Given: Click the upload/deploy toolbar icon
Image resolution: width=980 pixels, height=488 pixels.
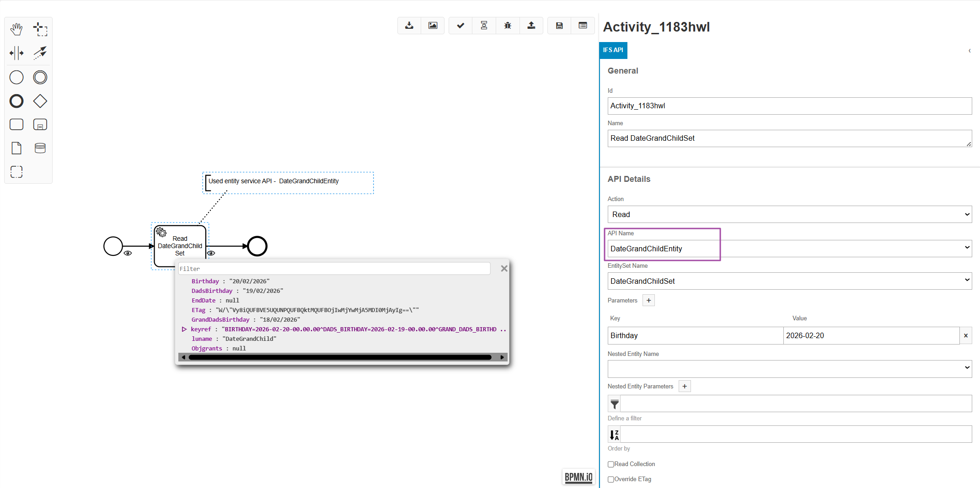Looking at the screenshot, I should pos(531,26).
